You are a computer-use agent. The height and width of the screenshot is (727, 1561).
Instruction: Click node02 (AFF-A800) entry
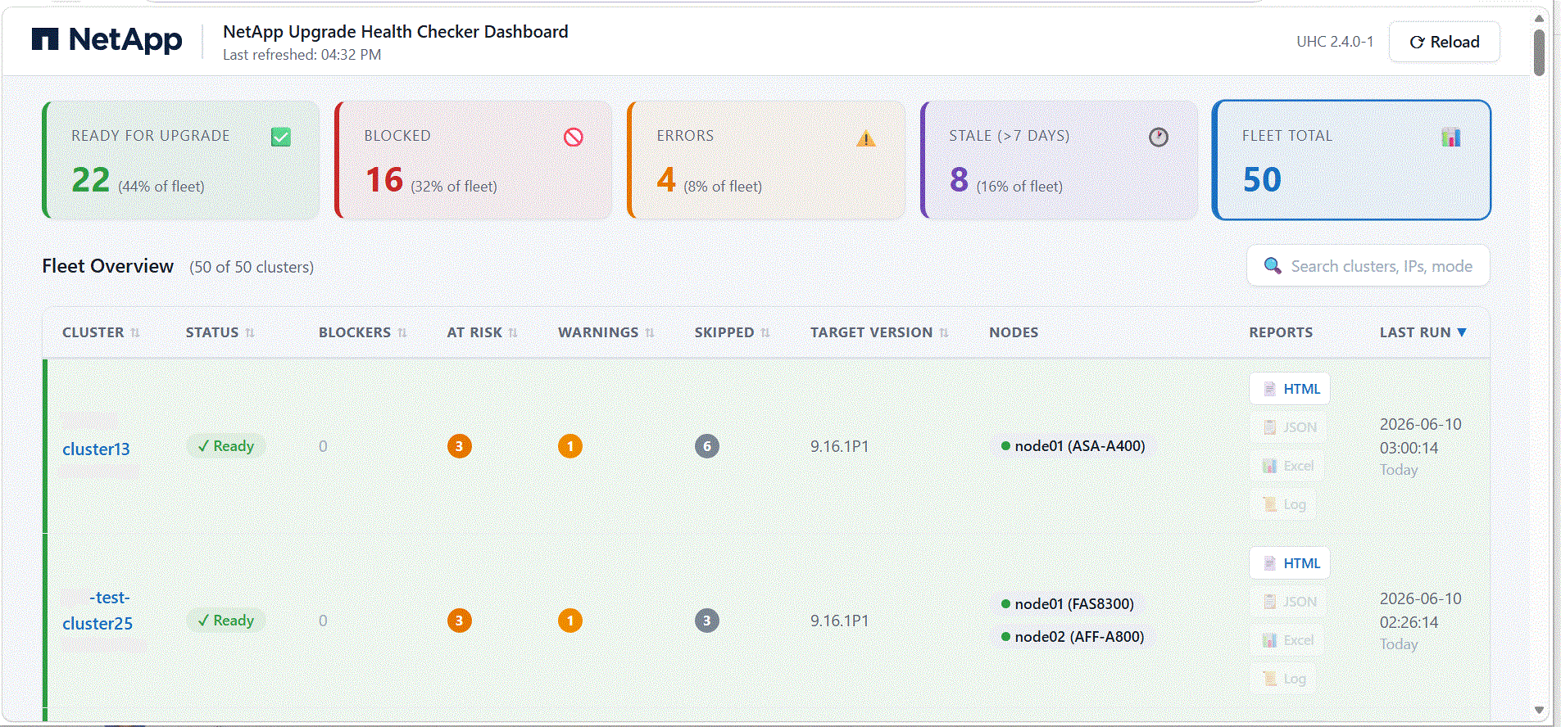pos(1073,637)
